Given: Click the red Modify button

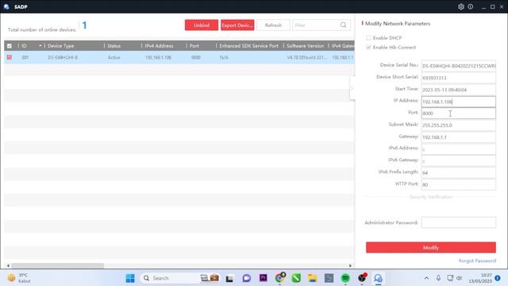Looking at the screenshot, I should [431, 247].
